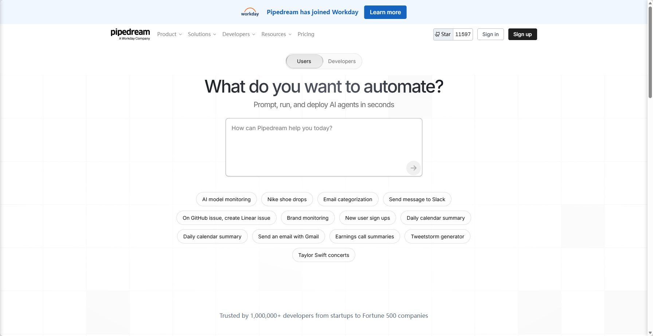Screen dimensions: 653x336
Task: Go to the Pricing page
Action: [x=306, y=34]
